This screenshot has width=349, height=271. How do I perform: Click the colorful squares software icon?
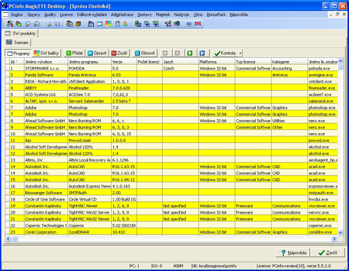coord(108,23)
